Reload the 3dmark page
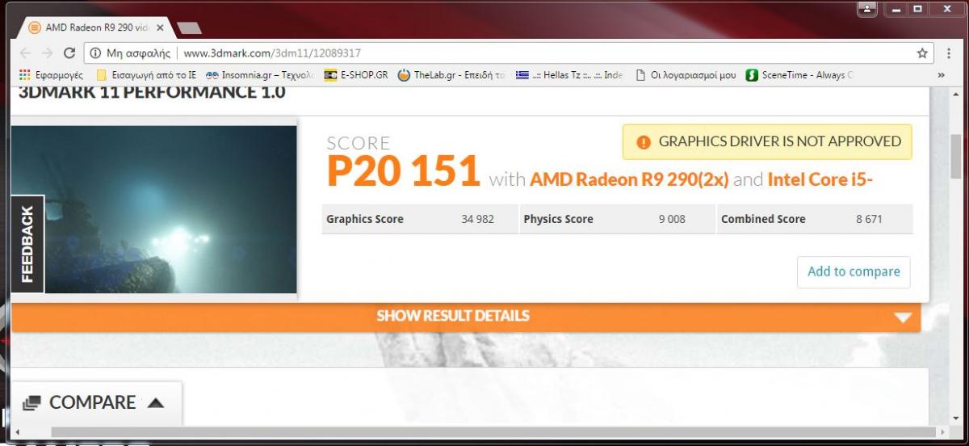 point(69,53)
